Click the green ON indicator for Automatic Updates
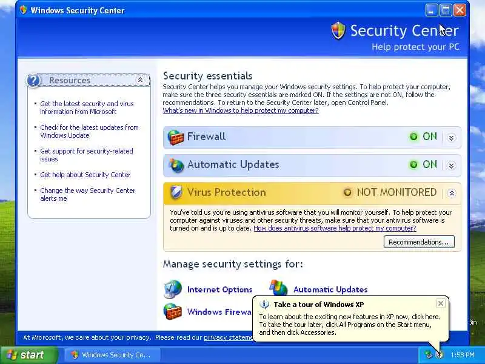Image resolution: width=485 pixels, height=364 pixels. pos(413,164)
